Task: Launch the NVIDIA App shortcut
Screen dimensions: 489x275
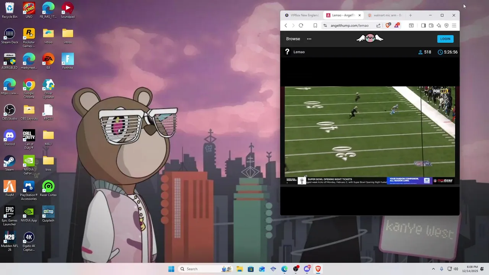Action: click(29, 214)
